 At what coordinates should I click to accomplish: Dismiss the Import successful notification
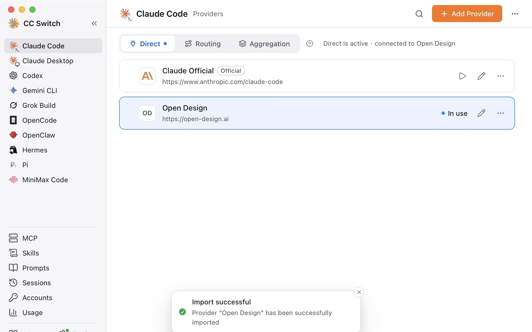[x=359, y=292]
